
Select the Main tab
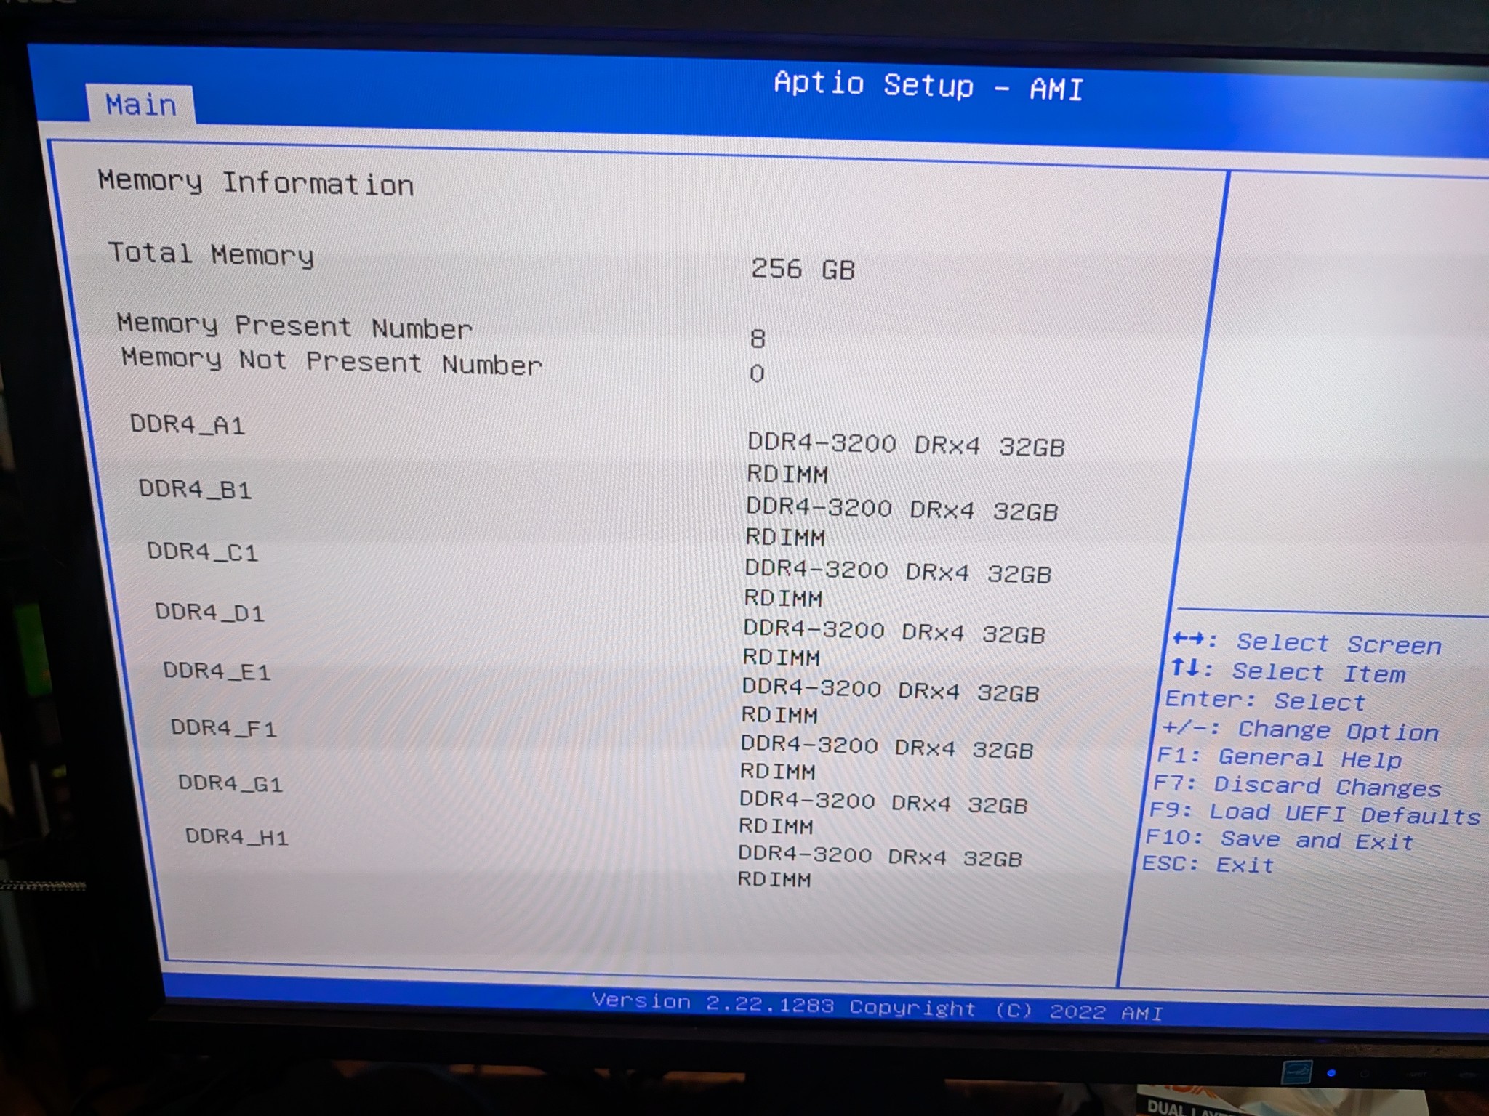(140, 104)
